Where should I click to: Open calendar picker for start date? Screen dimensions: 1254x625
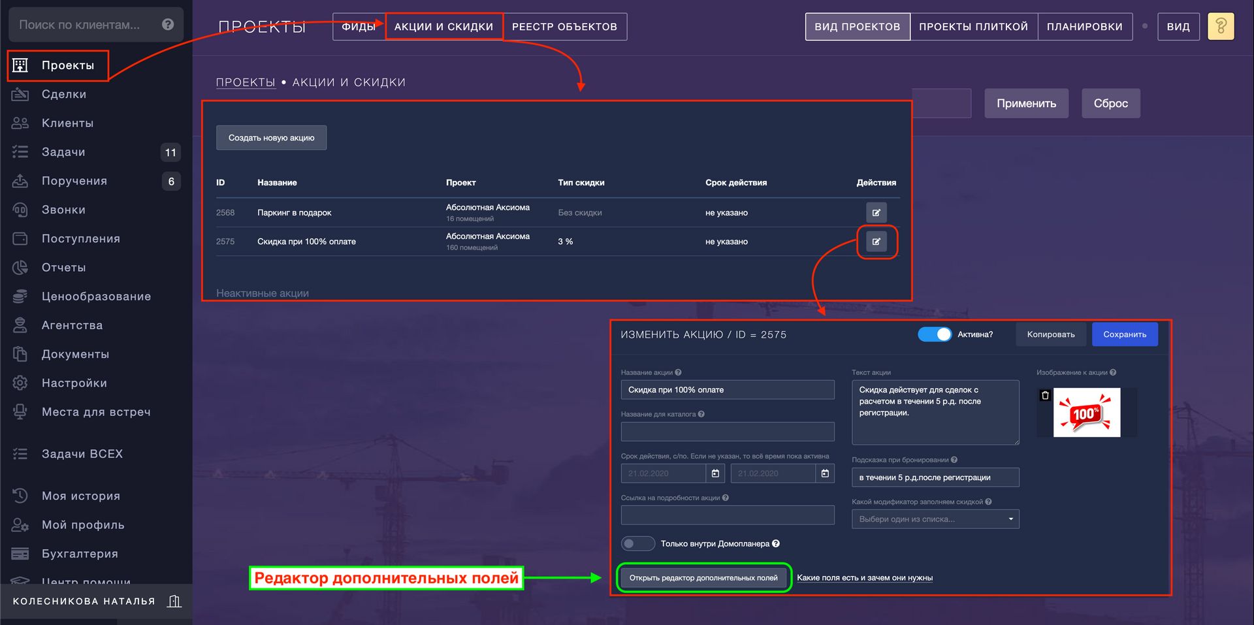click(715, 473)
